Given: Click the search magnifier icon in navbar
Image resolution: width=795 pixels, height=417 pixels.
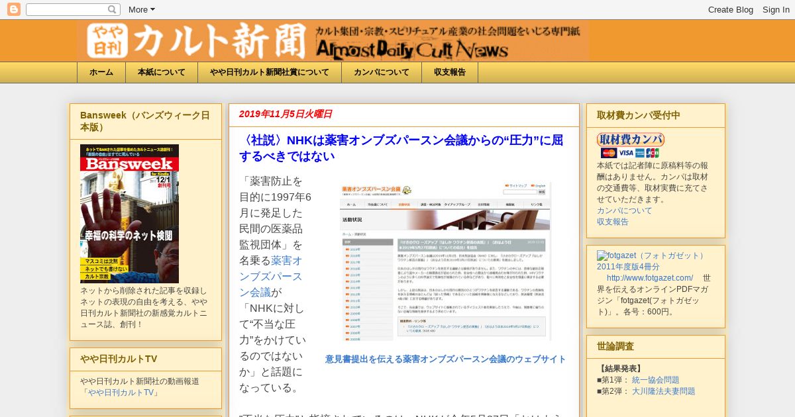Looking at the screenshot, I should point(113,9).
